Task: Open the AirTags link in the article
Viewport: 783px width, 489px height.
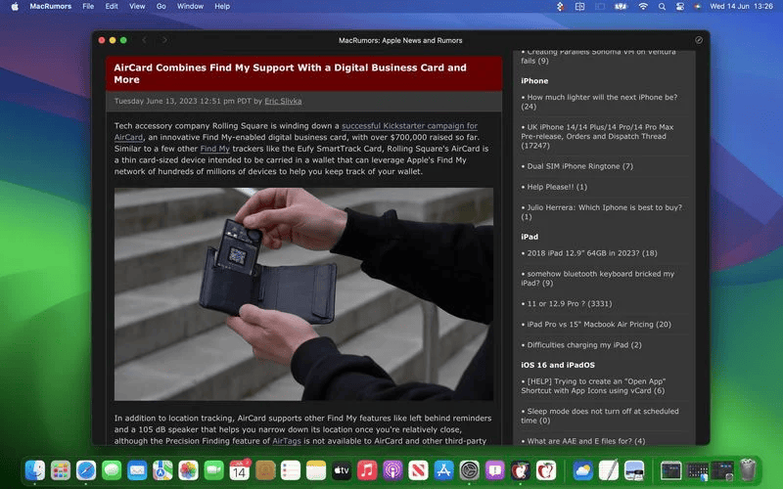Action: (287, 441)
